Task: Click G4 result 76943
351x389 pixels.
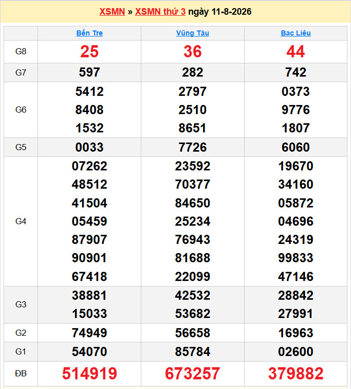Action: [192, 240]
